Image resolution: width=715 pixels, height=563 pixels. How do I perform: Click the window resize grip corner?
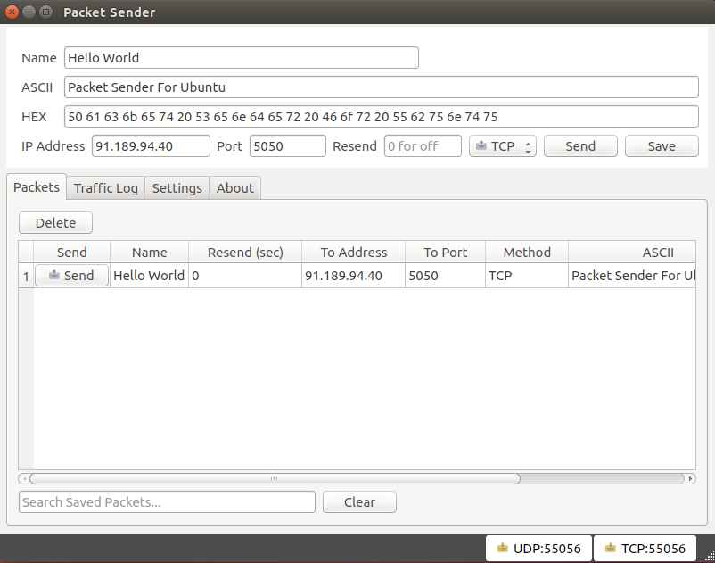pyautogui.click(x=710, y=556)
